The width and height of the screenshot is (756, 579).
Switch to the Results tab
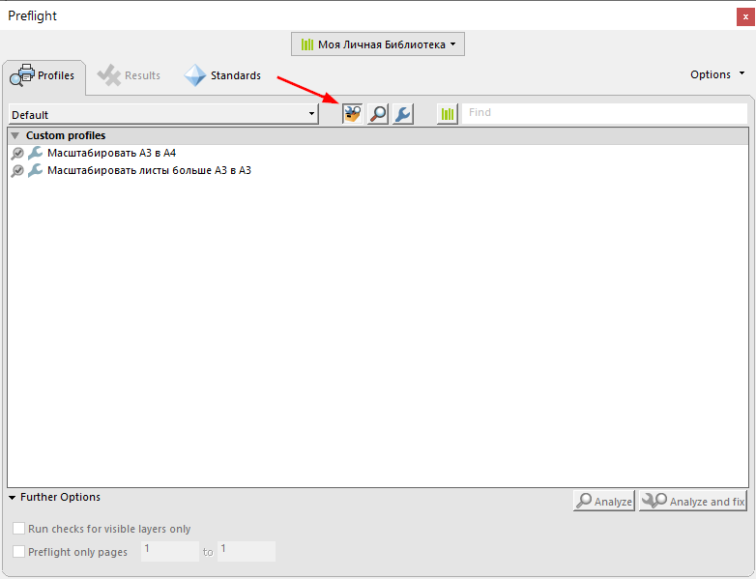tap(129, 75)
